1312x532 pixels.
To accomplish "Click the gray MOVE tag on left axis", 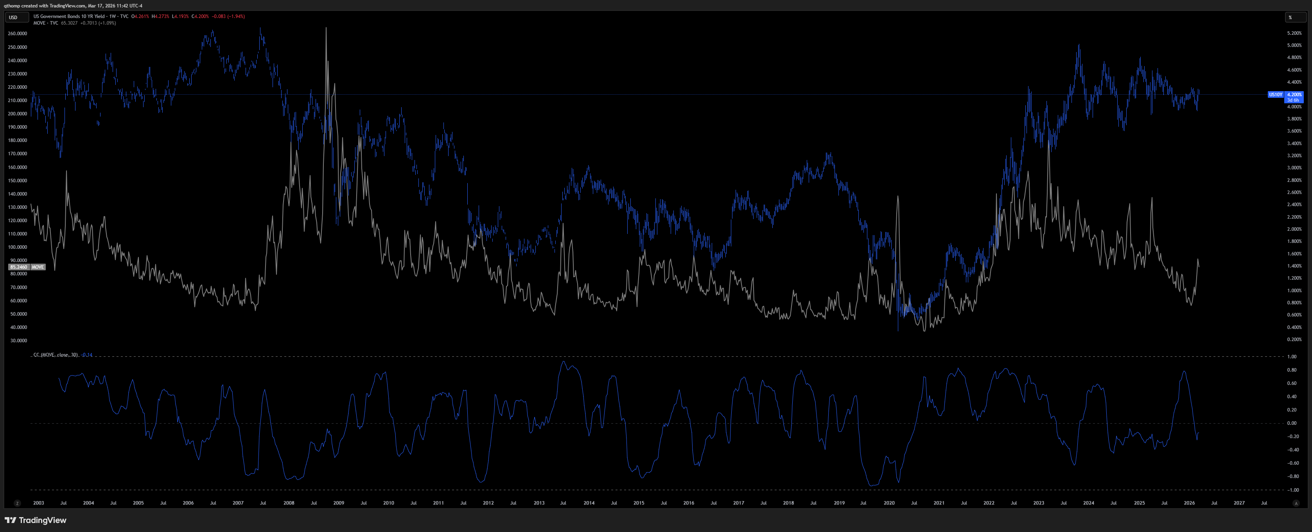I will pos(38,267).
